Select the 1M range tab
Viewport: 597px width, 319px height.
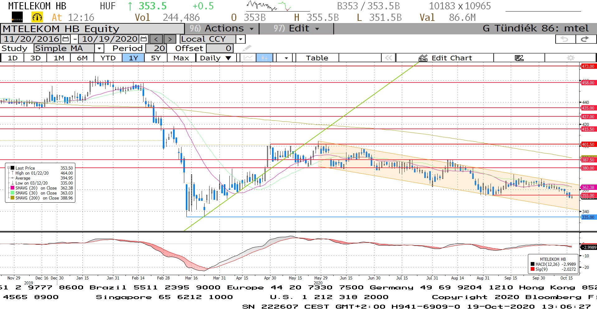pyautogui.click(x=59, y=58)
